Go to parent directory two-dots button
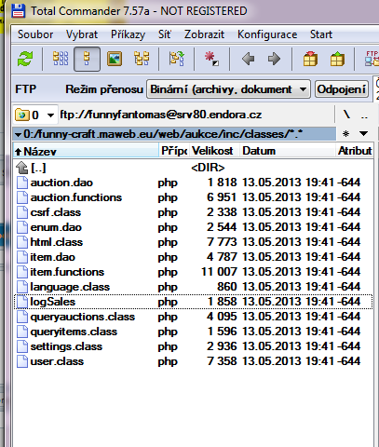 364,115
